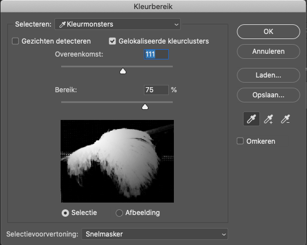
Task: Choose the Selectie radio button
Action: [x=65, y=213]
